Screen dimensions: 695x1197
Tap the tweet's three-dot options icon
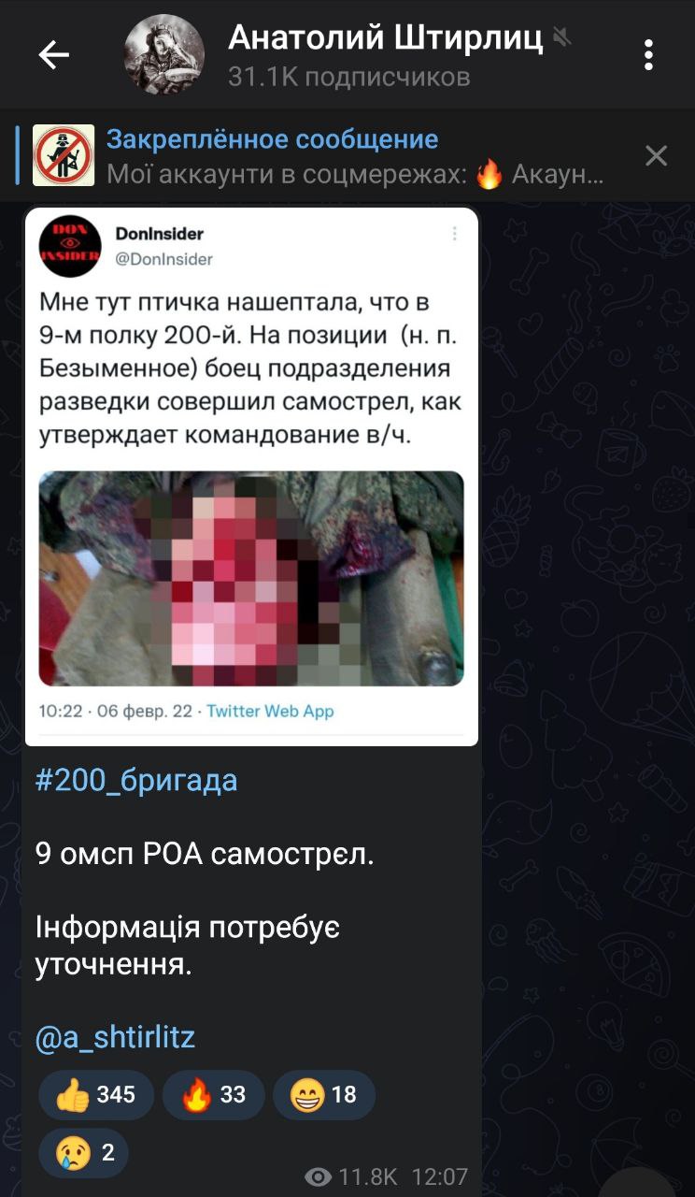tap(455, 234)
